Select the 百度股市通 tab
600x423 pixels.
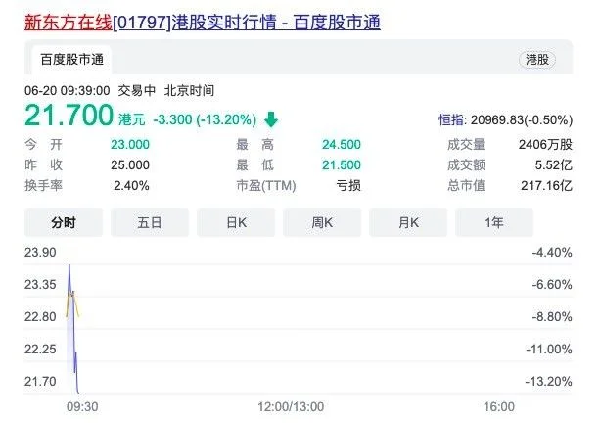71,60
